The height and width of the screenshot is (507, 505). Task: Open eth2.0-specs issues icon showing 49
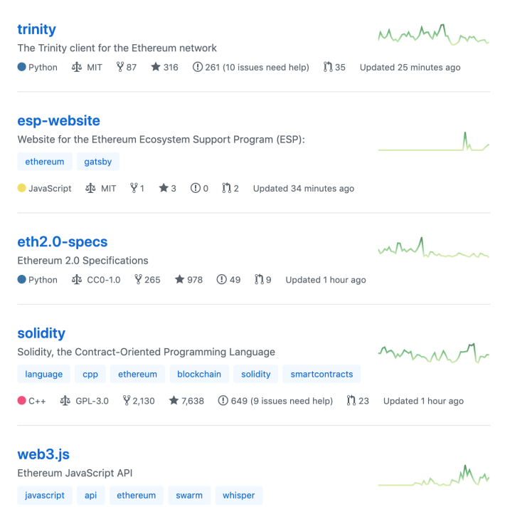(221, 279)
